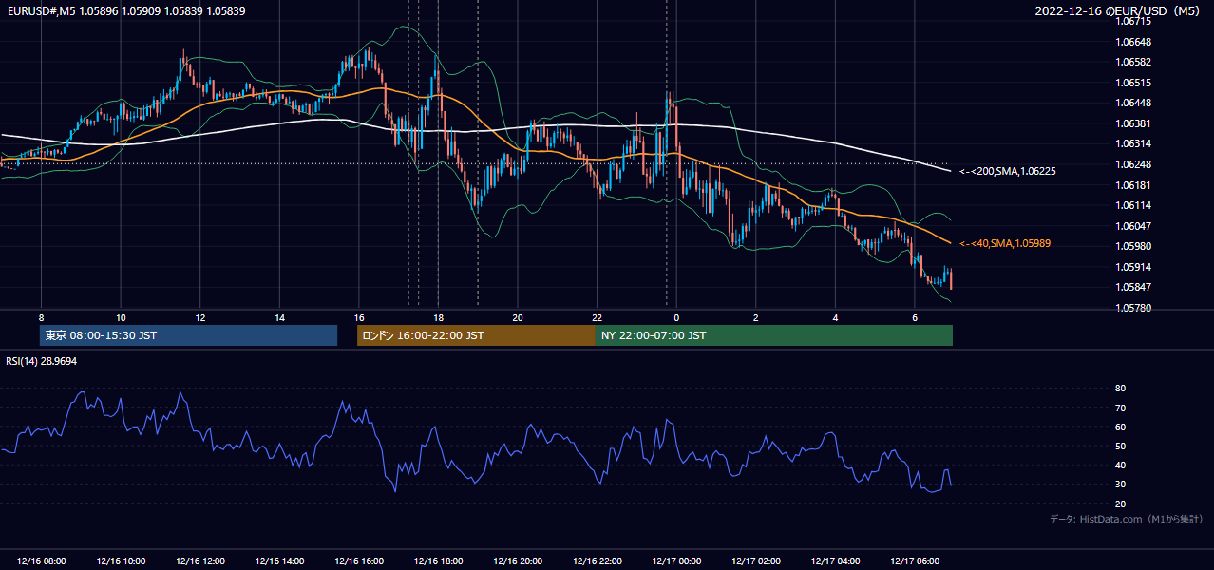The image size is (1214, 570).
Task: Select the ロンドン 16:00-22:00 JST session bar
Action: tap(476, 335)
